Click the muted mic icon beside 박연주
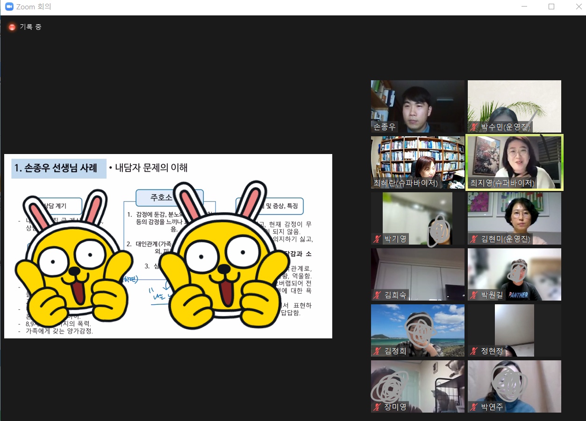The width and height of the screenshot is (586, 421). 474,407
